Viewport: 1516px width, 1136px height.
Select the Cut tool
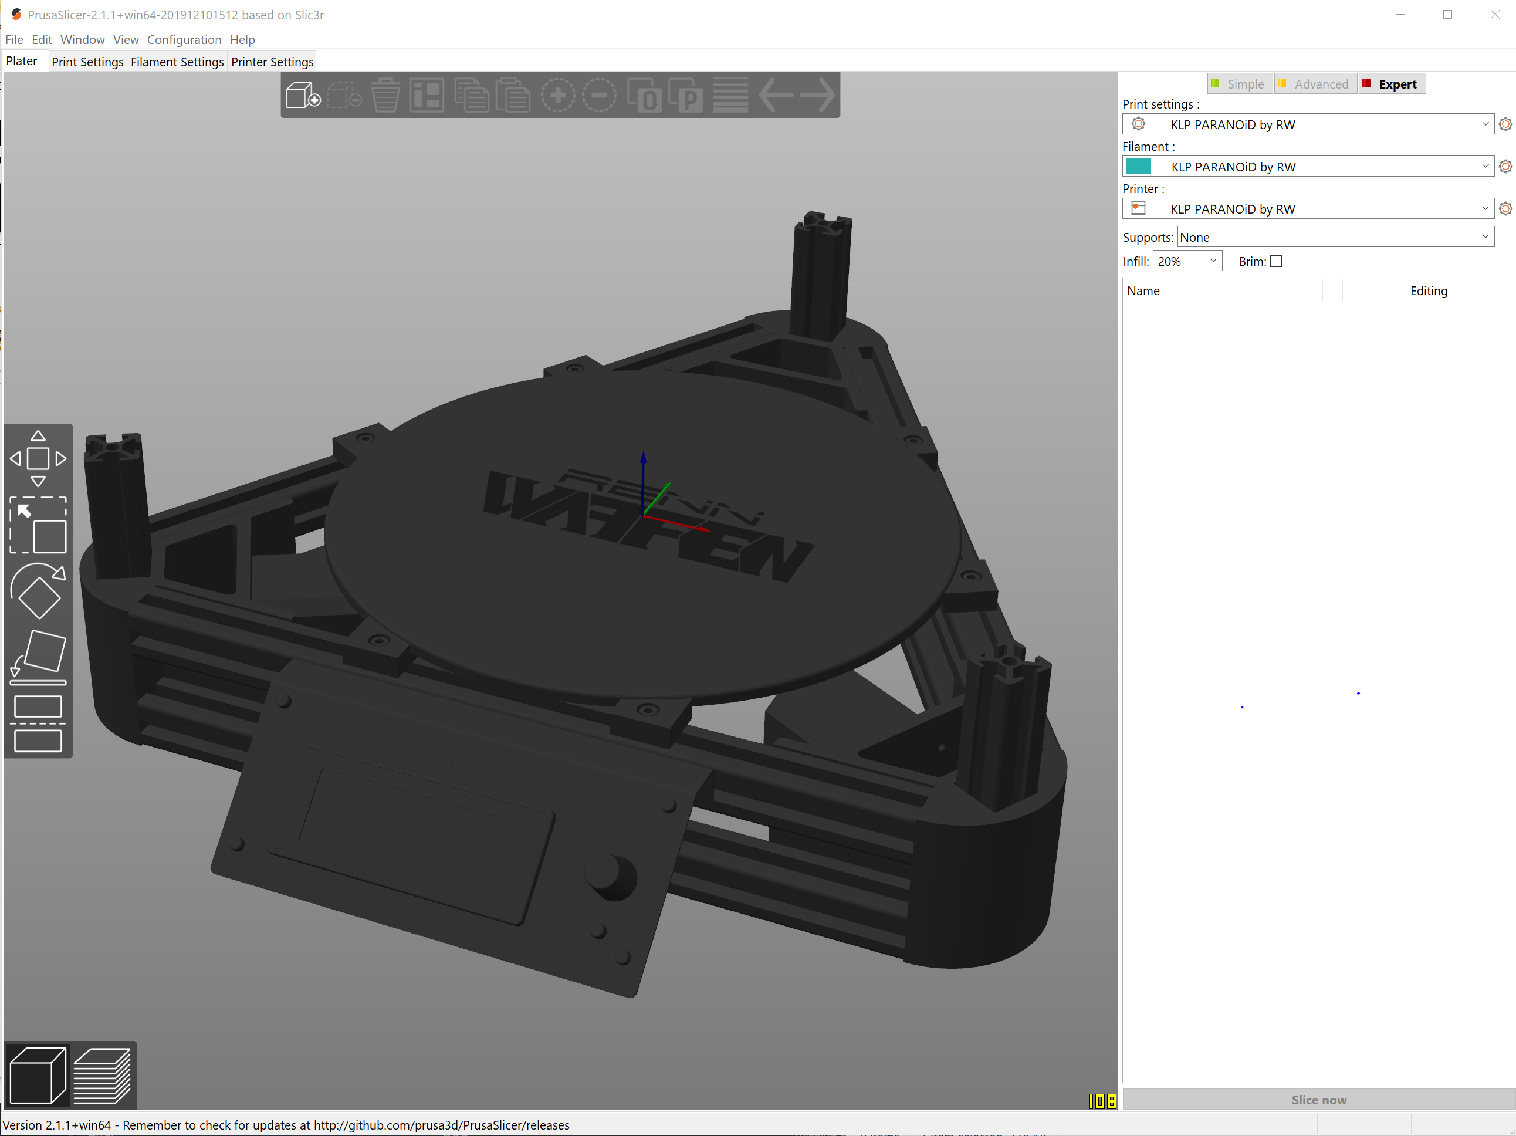point(38,723)
